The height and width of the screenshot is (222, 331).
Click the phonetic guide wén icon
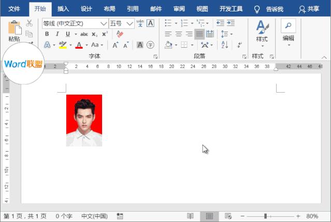[140, 23]
